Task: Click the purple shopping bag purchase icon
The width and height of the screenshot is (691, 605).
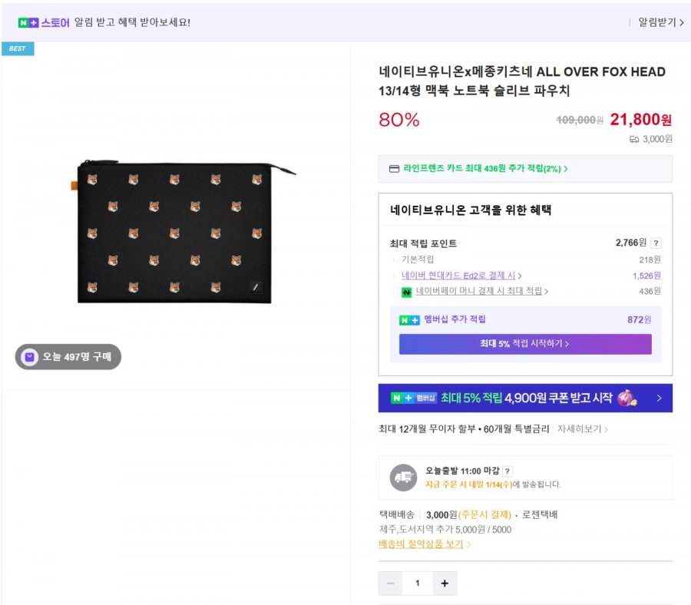Action: coord(29,357)
